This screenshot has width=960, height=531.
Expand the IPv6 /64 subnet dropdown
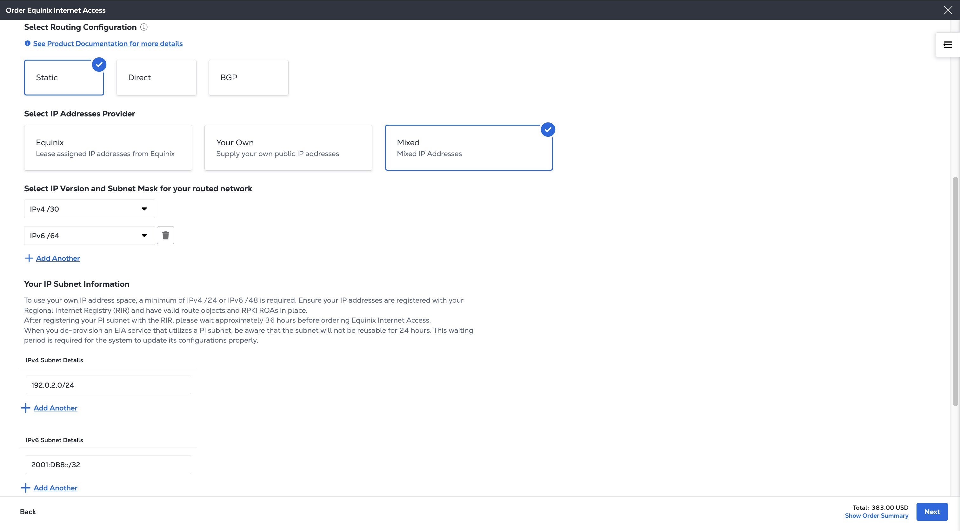[x=90, y=236]
